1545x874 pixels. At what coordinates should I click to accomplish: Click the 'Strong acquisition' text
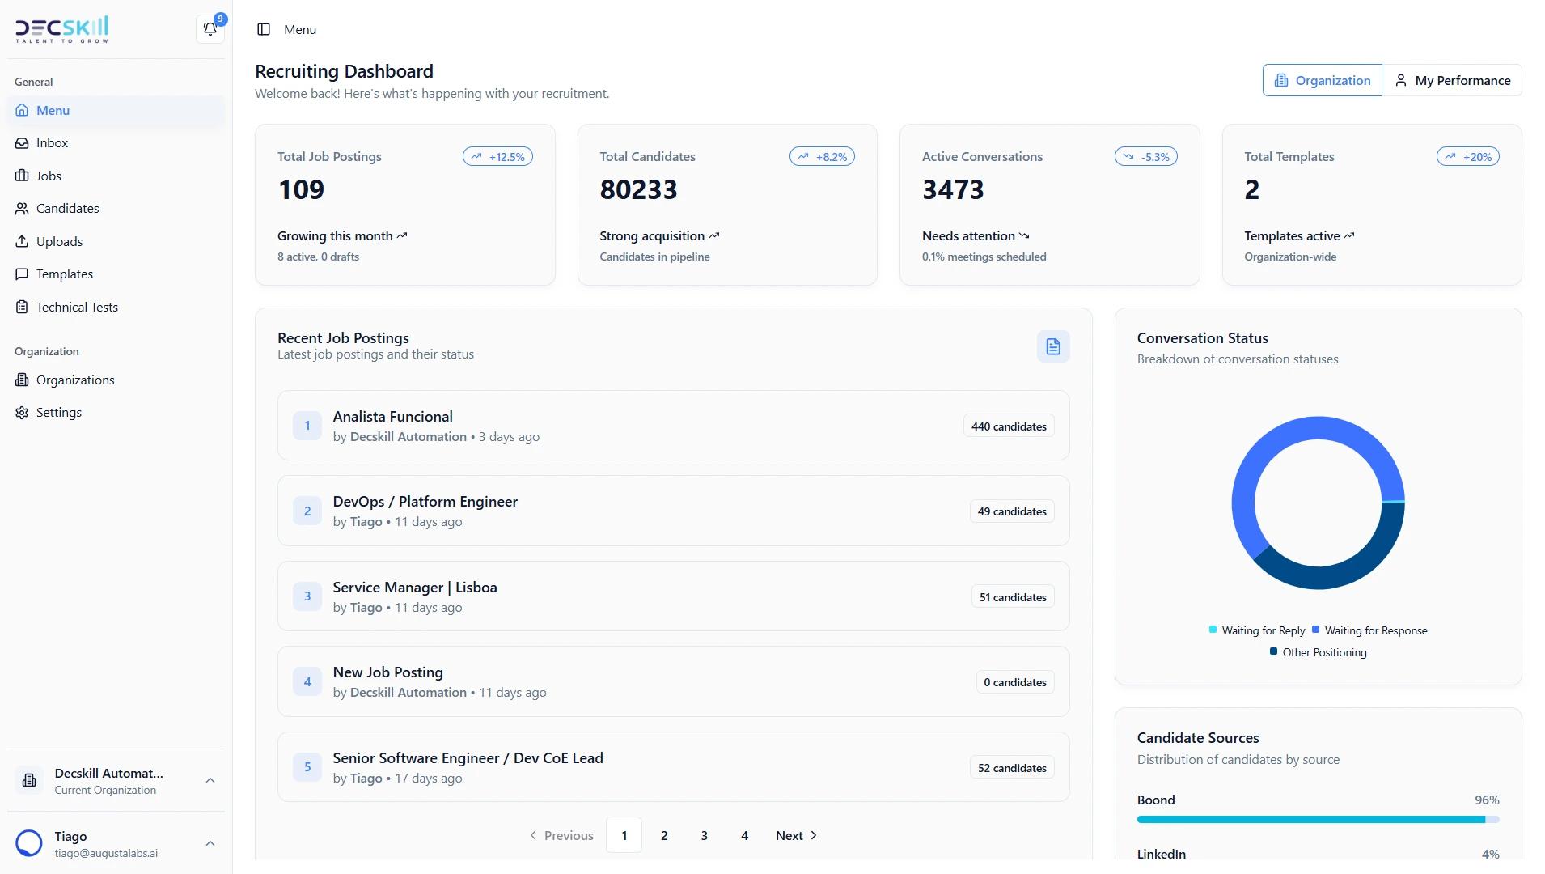tap(652, 236)
